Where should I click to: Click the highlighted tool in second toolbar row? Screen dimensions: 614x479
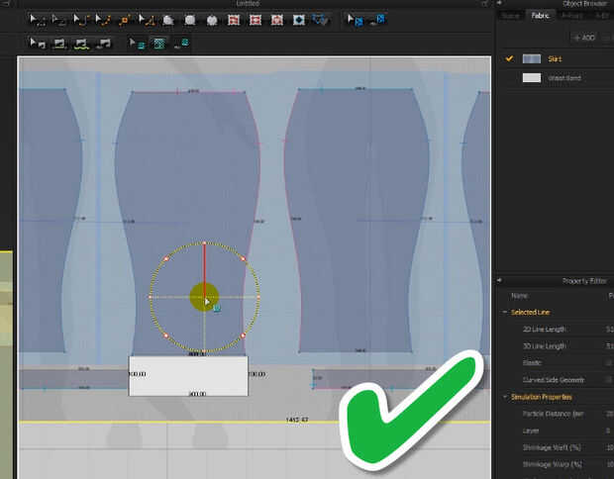(x=157, y=43)
